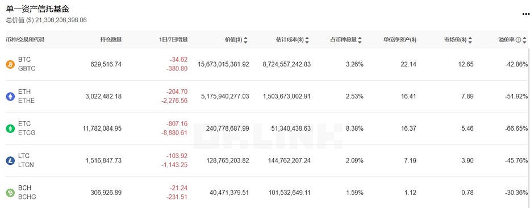Open the ETHE ticker link

pos(26,101)
